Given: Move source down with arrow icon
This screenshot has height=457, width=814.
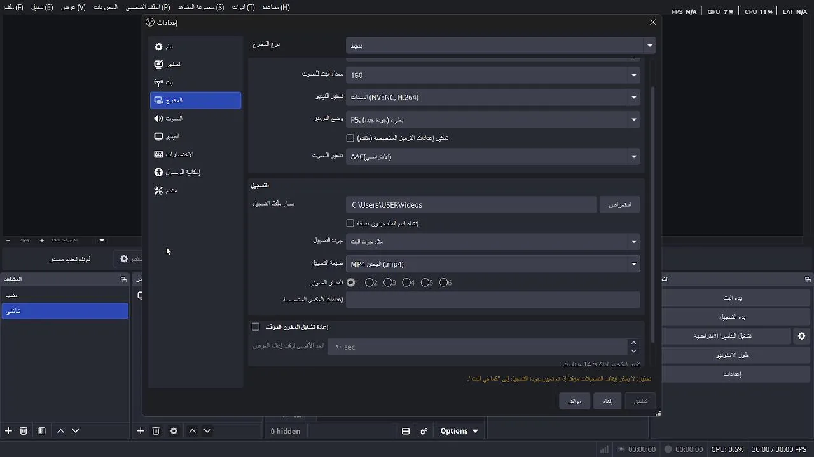Looking at the screenshot, I should 207,431.
